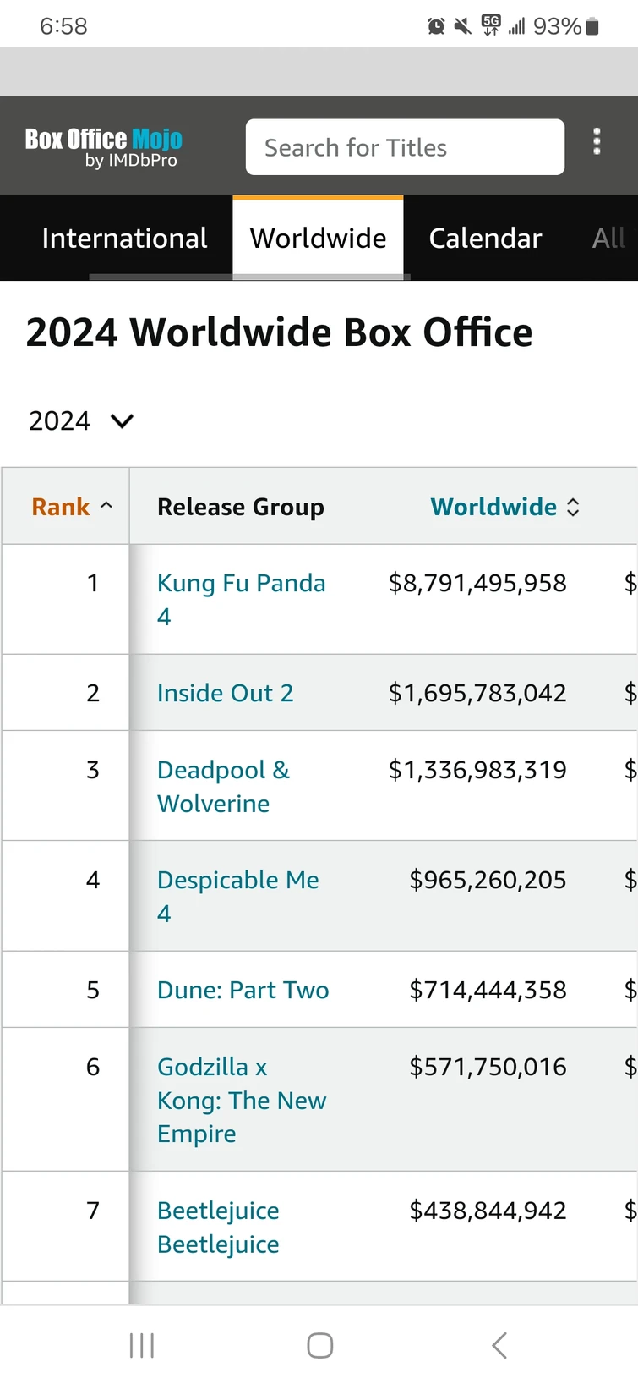
Task: Switch to the International tab
Action: click(x=124, y=239)
